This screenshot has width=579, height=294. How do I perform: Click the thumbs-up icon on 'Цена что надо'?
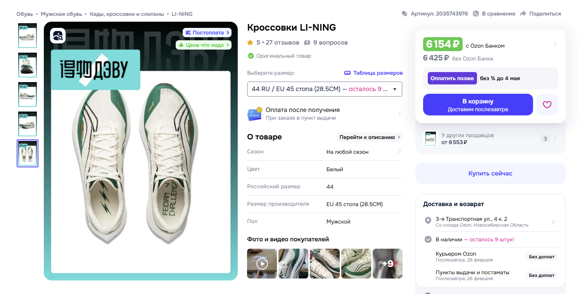point(180,45)
